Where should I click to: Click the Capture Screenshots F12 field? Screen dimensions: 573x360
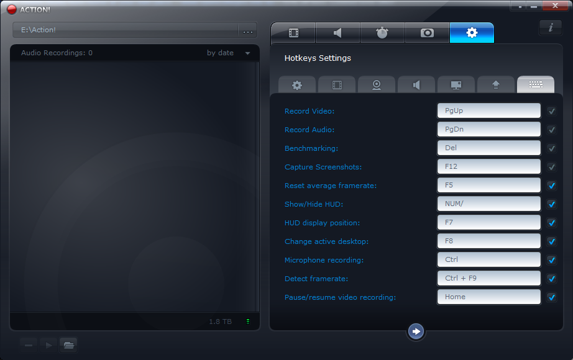(x=488, y=167)
